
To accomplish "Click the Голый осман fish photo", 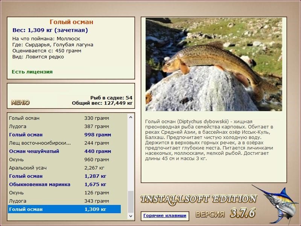I will [214, 64].
